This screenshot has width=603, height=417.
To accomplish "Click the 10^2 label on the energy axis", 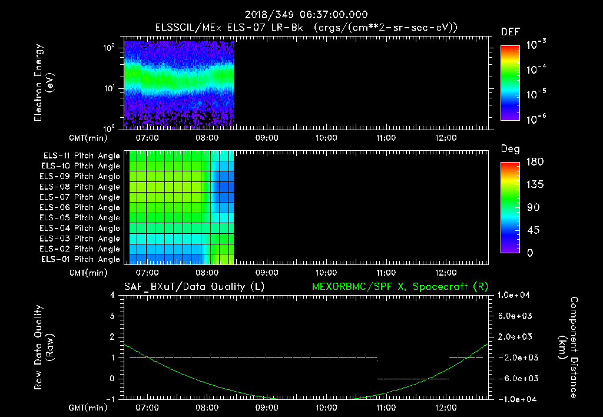I will [x=109, y=48].
